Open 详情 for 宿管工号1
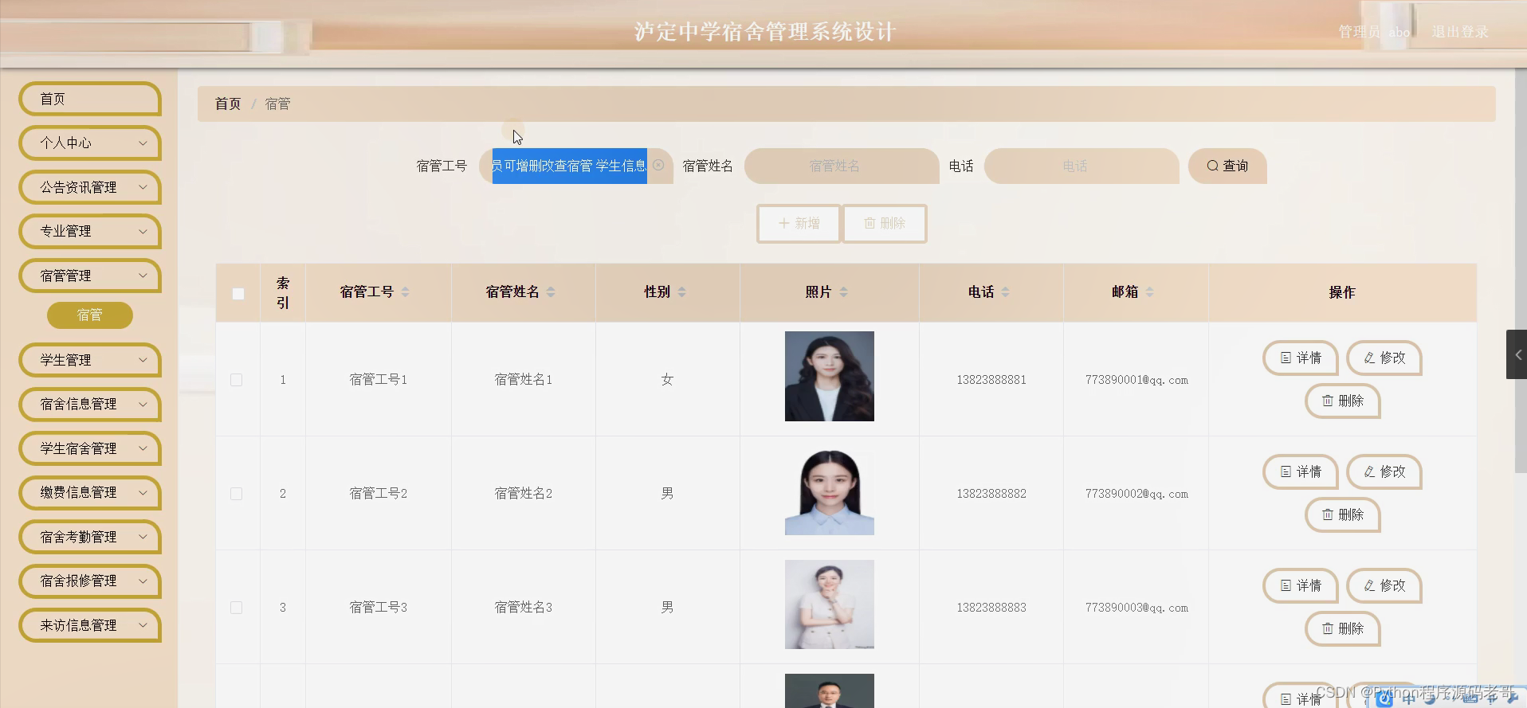Screen dimensions: 1527x708 pyautogui.click(x=1301, y=358)
